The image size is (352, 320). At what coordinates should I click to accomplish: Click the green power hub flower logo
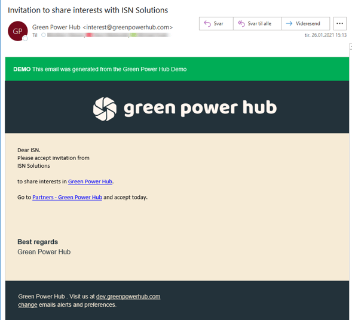tap(105, 109)
